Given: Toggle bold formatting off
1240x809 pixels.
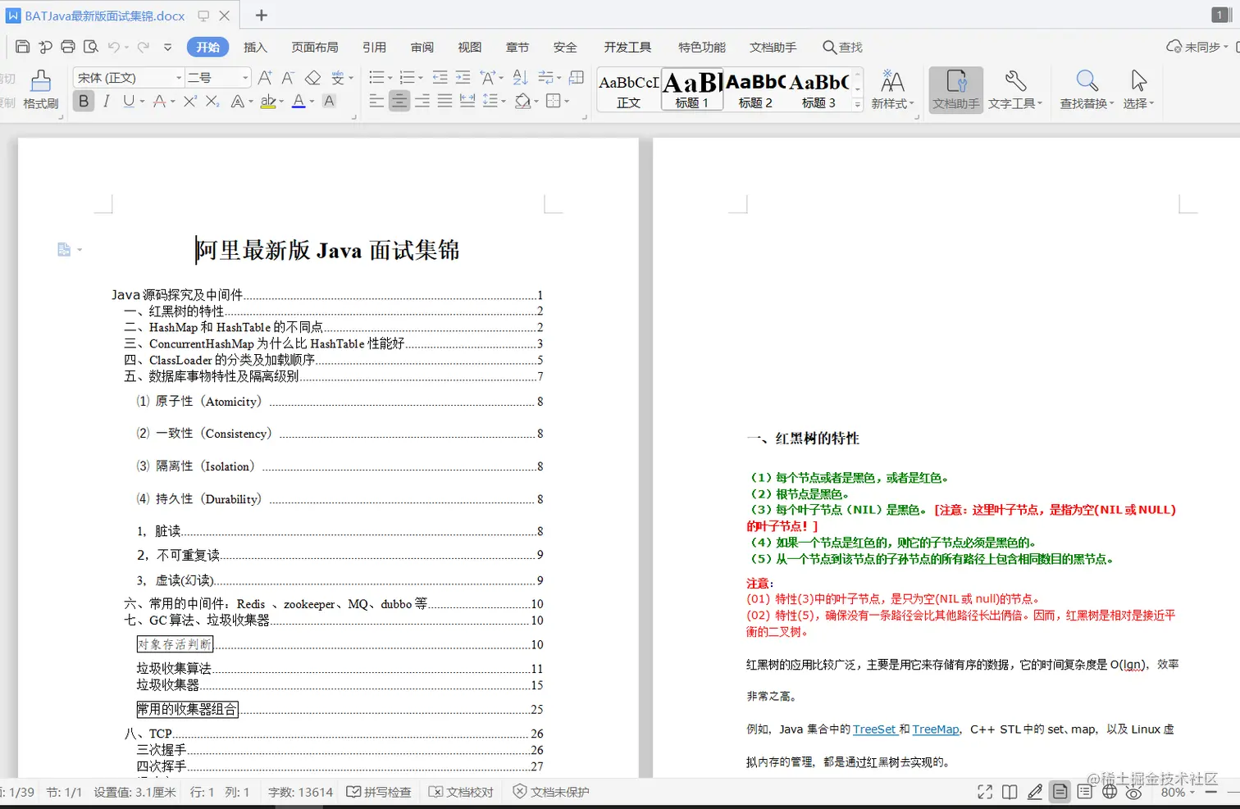Looking at the screenshot, I should (x=83, y=101).
